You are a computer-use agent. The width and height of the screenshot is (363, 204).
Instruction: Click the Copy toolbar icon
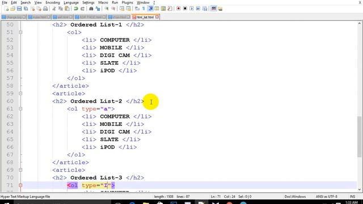tap(61, 9)
